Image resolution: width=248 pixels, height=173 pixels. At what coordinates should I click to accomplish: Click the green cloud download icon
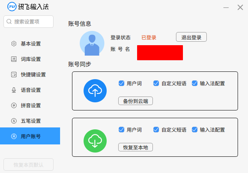[95, 141]
